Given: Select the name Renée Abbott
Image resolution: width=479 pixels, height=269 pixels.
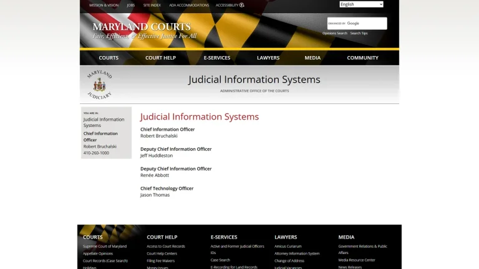Looking at the screenshot, I should click(x=155, y=175).
